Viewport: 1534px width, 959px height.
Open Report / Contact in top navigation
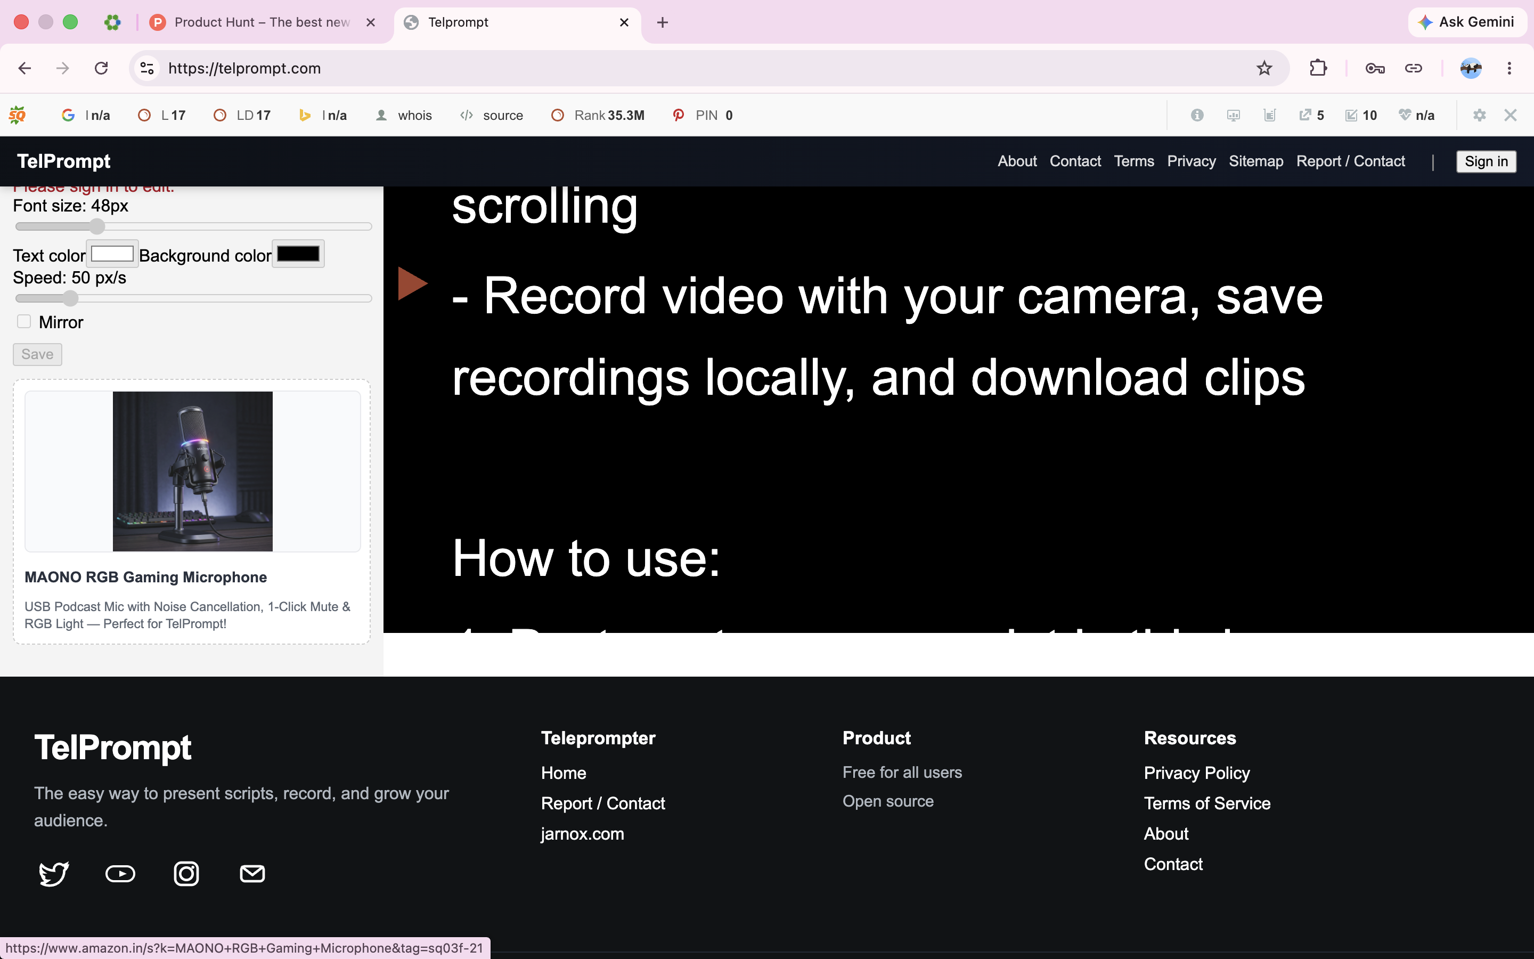point(1350,161)
